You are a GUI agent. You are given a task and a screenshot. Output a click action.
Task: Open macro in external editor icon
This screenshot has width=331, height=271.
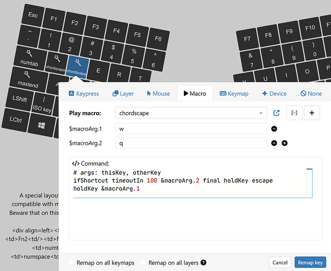coord(276,113)
